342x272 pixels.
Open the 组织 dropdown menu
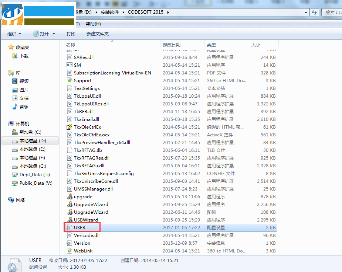(14, 33)
